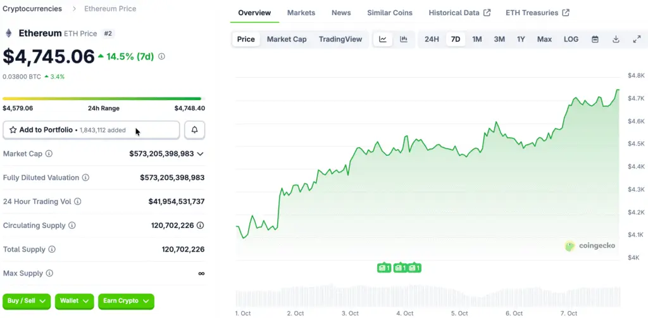Click Add to Portfolio button
Image resolution: width=648 pixels, height=318 pixels.
91,130
